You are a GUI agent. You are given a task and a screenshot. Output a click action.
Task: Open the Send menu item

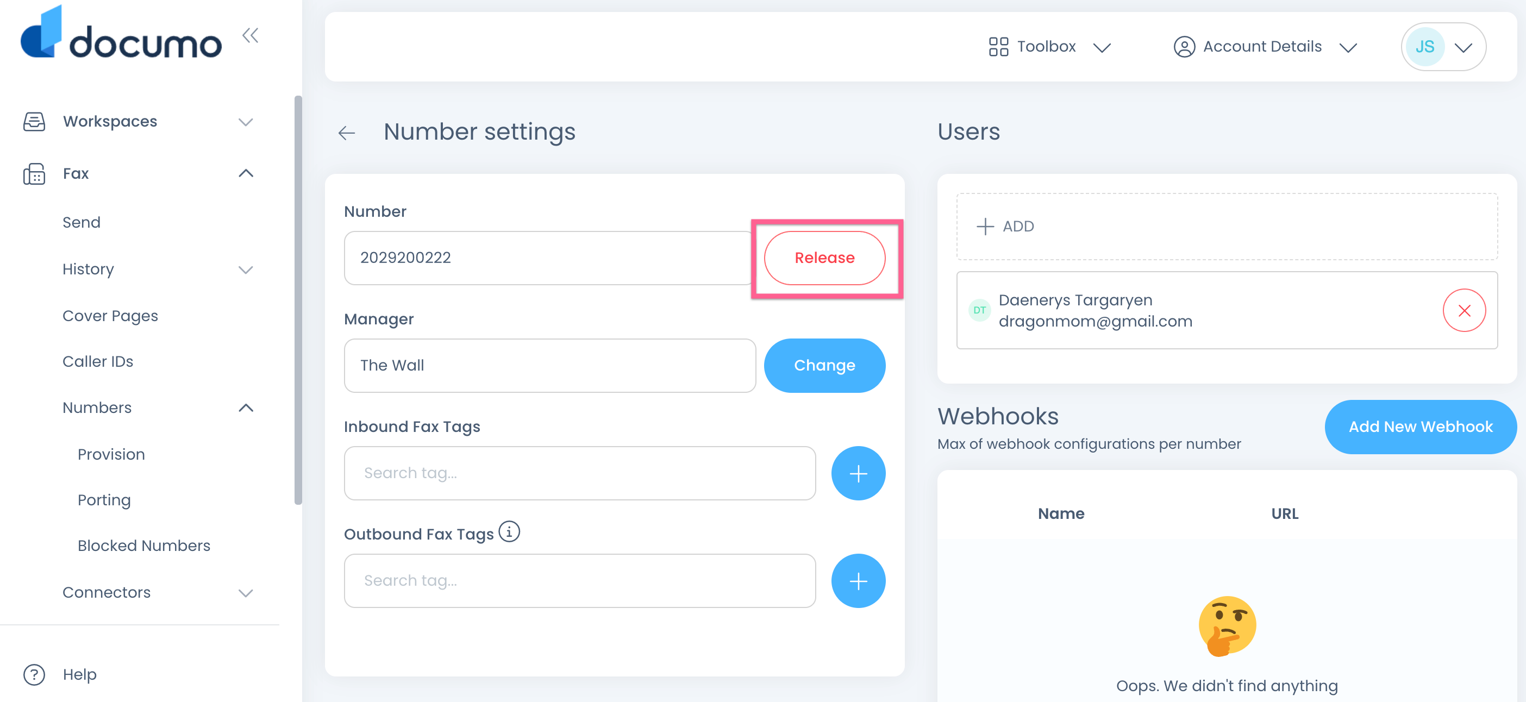(81, 223)
